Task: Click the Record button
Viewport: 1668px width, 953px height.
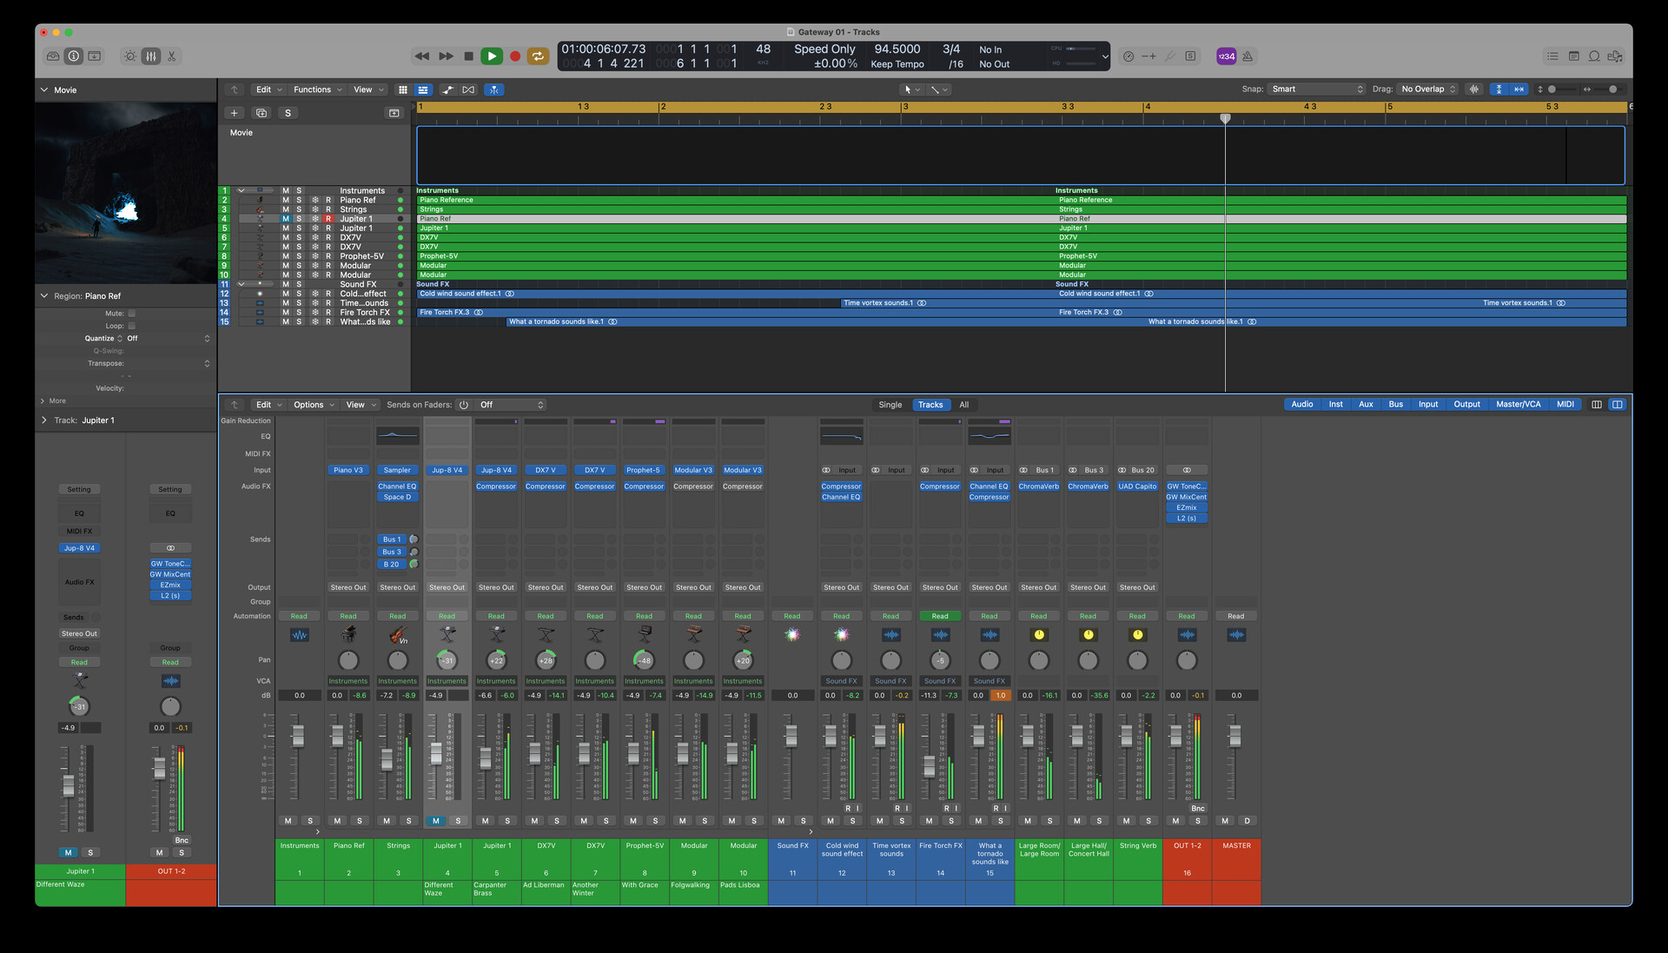Action: click(x=514, y=56)
